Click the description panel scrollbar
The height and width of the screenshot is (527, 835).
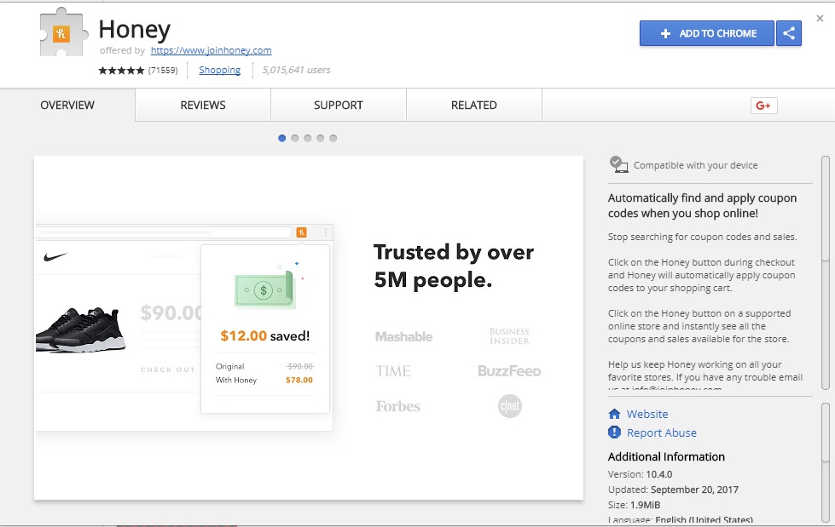(826, 272)
